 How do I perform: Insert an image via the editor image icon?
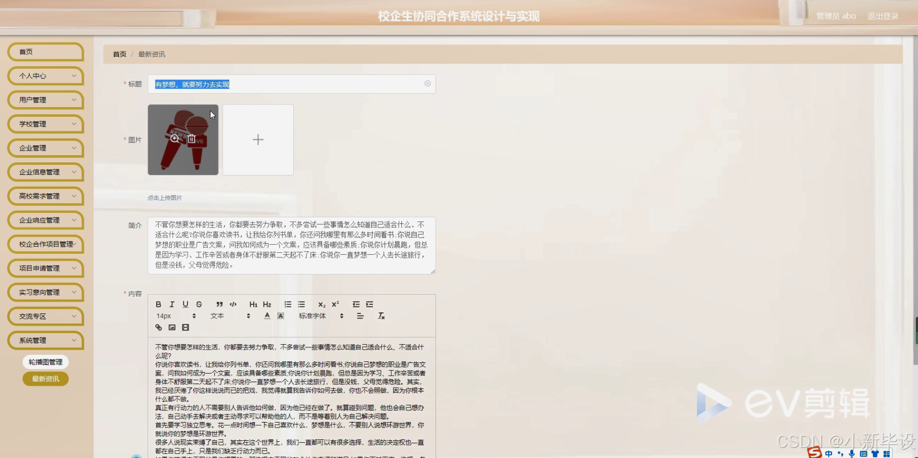tap(172, 327)
